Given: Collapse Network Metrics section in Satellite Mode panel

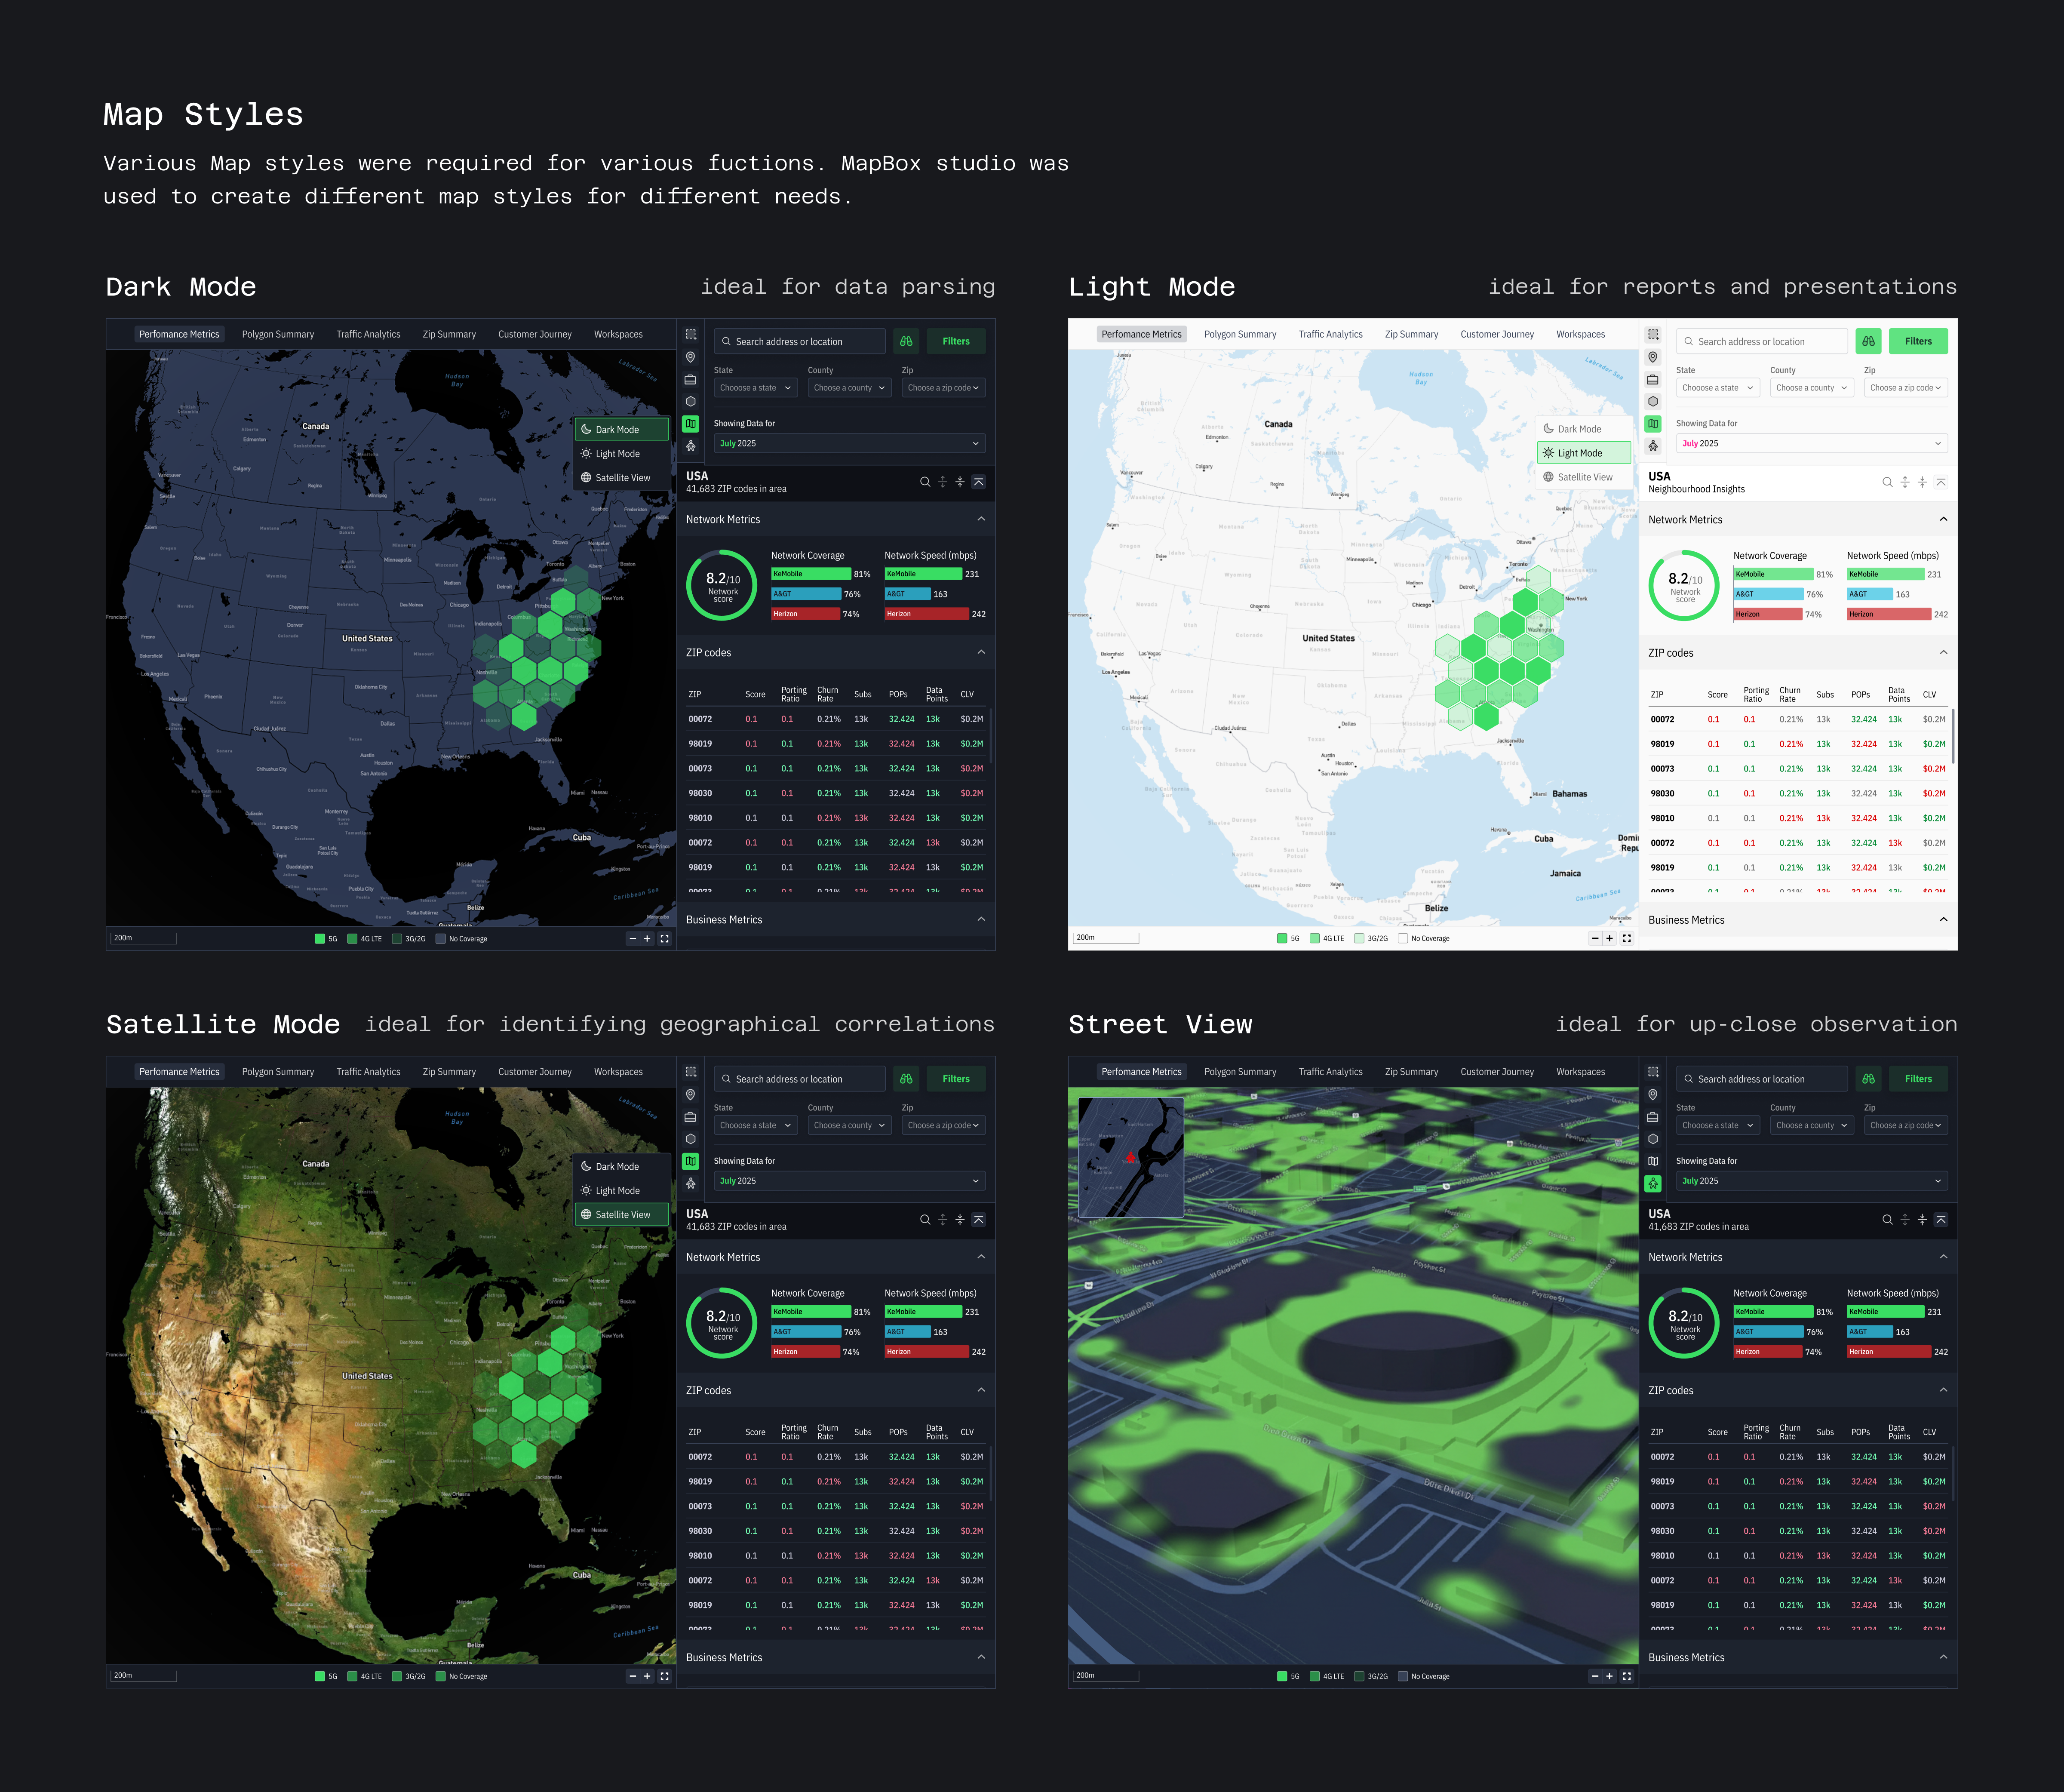Looking at the screenshot, I should (x=980, y=1257).
